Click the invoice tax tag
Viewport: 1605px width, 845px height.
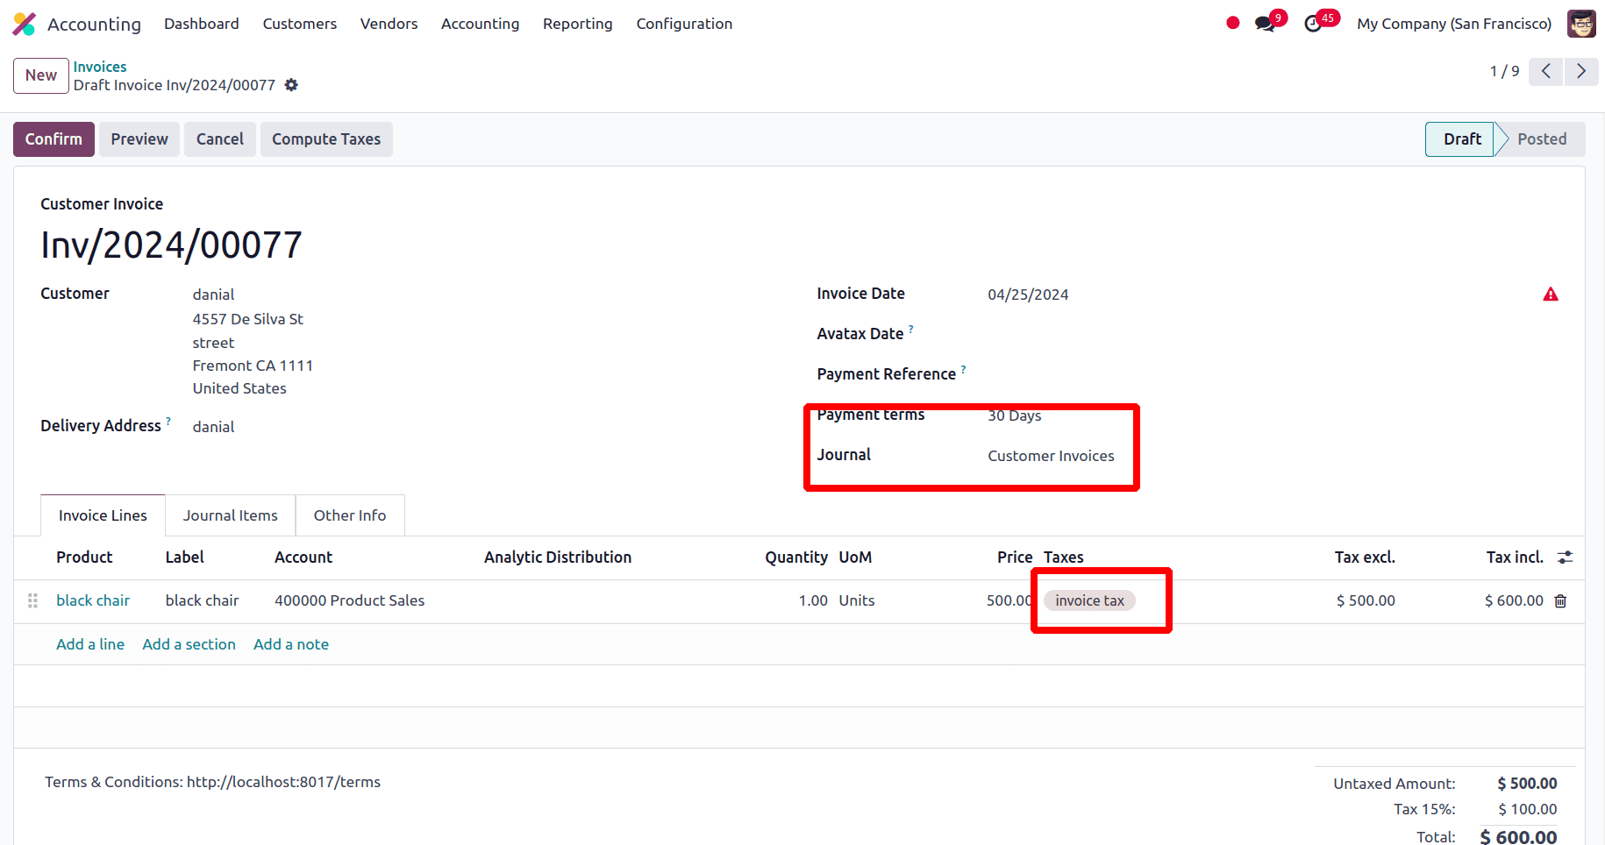pyautogui.click(x=1089, y=600)
